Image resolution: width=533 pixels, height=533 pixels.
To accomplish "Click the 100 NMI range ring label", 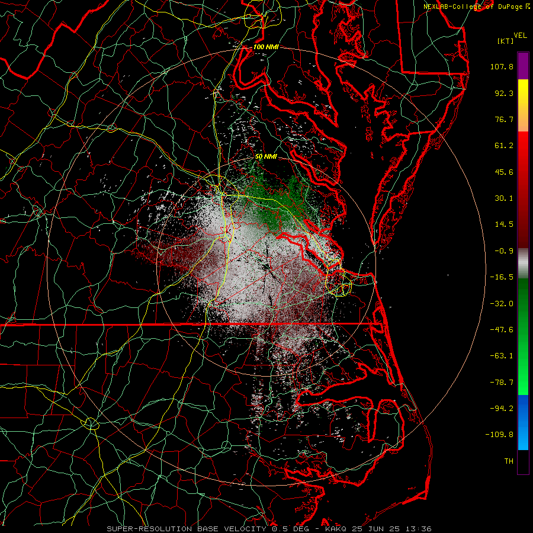I will pyautogui.click(x=266, y=47).
